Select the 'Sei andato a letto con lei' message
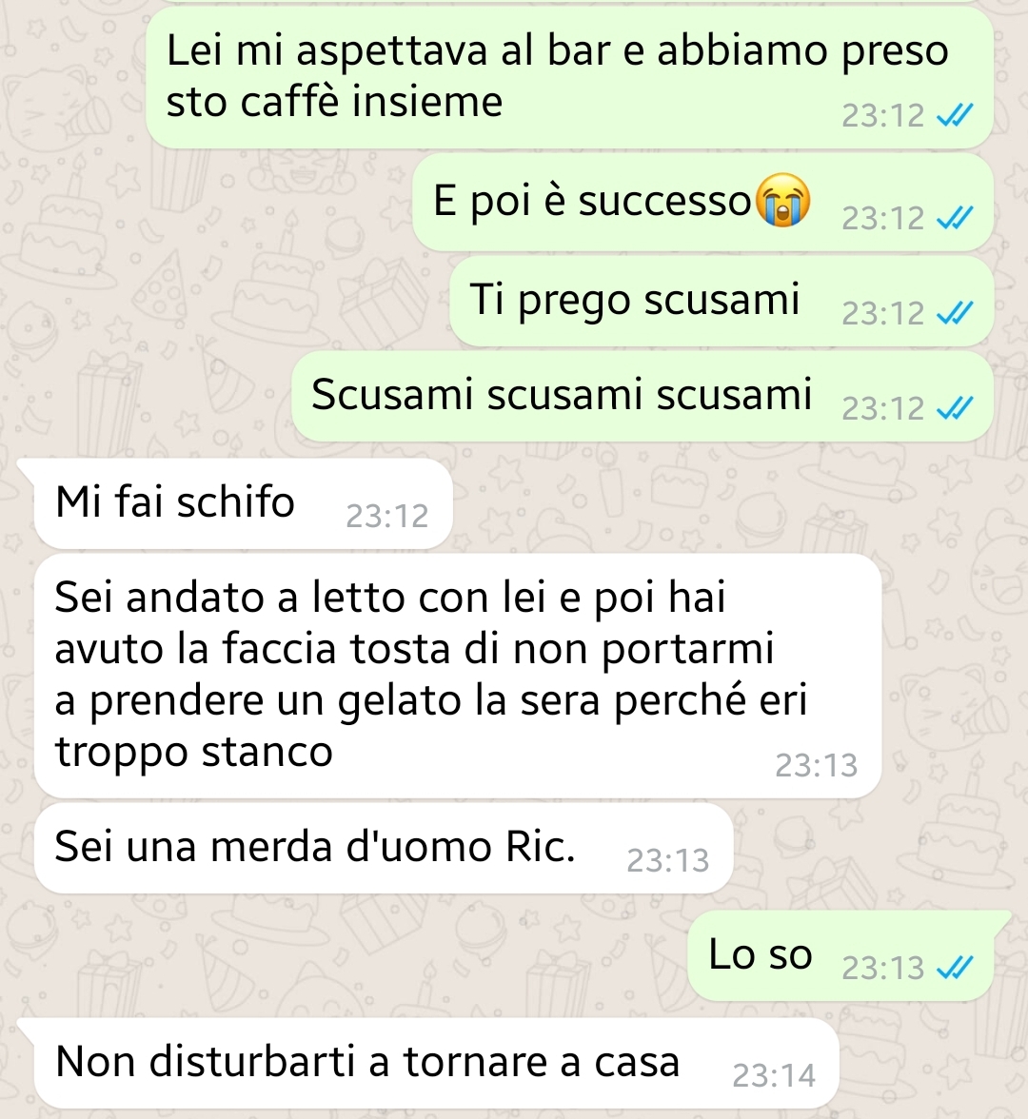 [x=458, y=676]
